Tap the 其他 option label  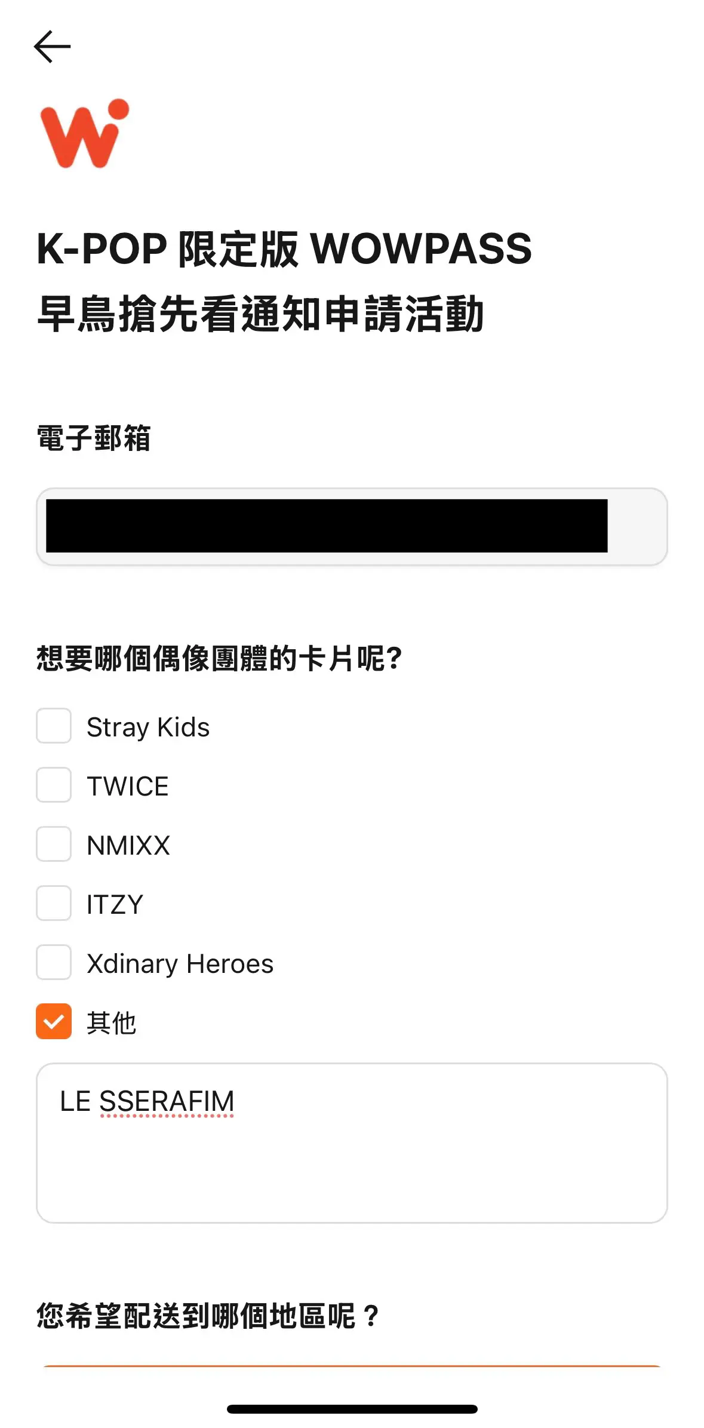click(x=112, y=1022)
